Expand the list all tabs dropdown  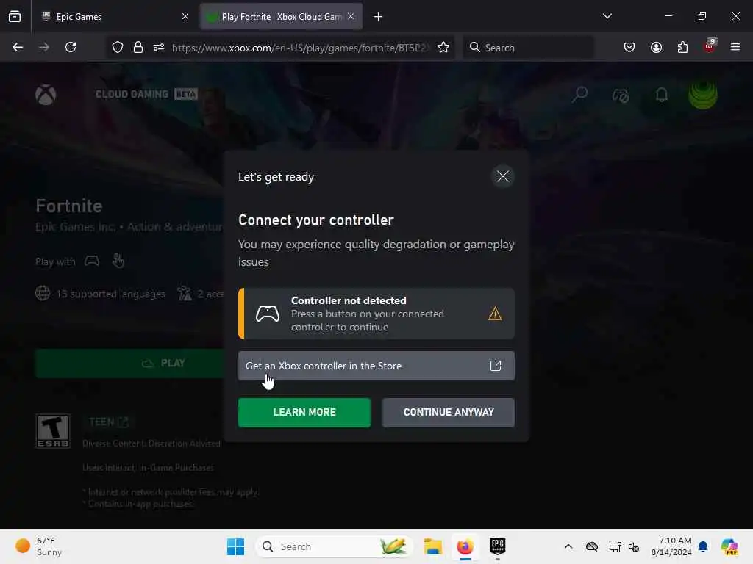(x=607, y=16)
